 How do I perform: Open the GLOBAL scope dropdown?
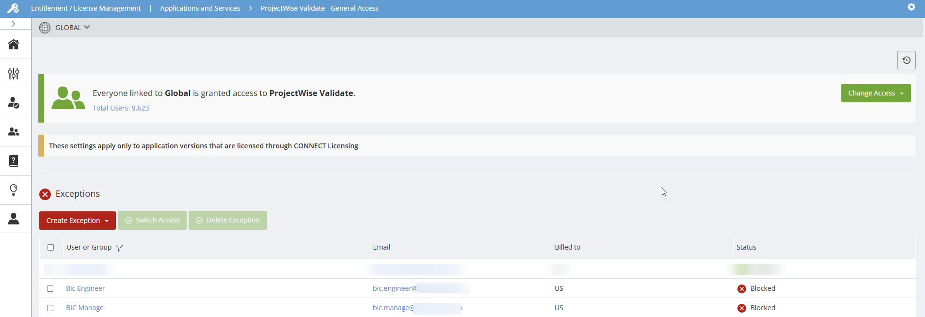pos(73,28)
